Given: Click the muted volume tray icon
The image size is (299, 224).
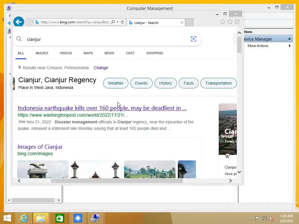Looking at the screenshot, I should [x=272, y=218].
